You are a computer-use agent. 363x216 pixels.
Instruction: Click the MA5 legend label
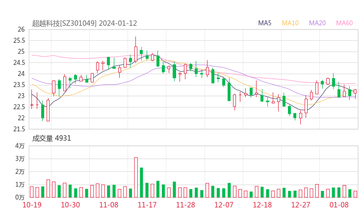264,23
